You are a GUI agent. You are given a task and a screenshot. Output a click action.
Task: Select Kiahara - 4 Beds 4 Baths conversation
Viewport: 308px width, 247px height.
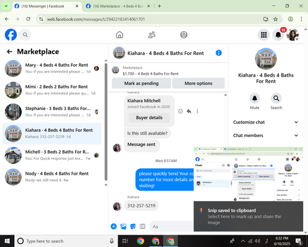(x=52, y=133)
